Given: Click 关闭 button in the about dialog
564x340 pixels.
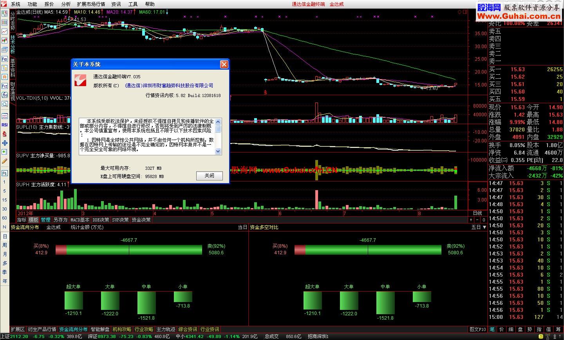Looking at the screenshot, I should pos(210,176).
